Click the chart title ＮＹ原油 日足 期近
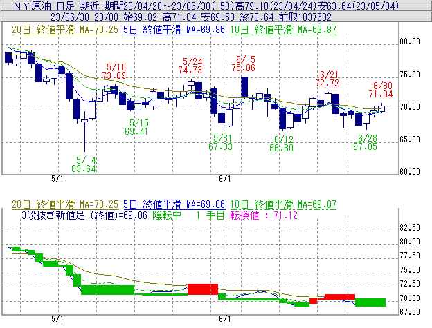Screen dimensions: 432x328 click(x=57, y=6)
